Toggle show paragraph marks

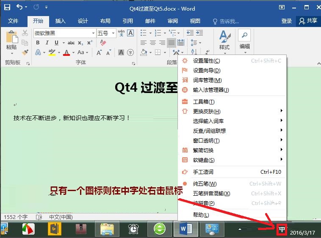[x=208, y=52]
